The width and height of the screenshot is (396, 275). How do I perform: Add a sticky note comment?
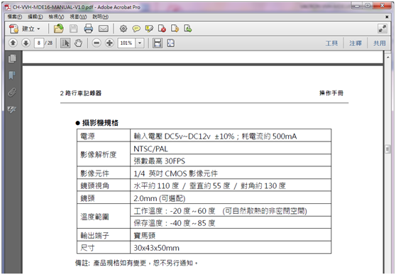pos(136,28)
